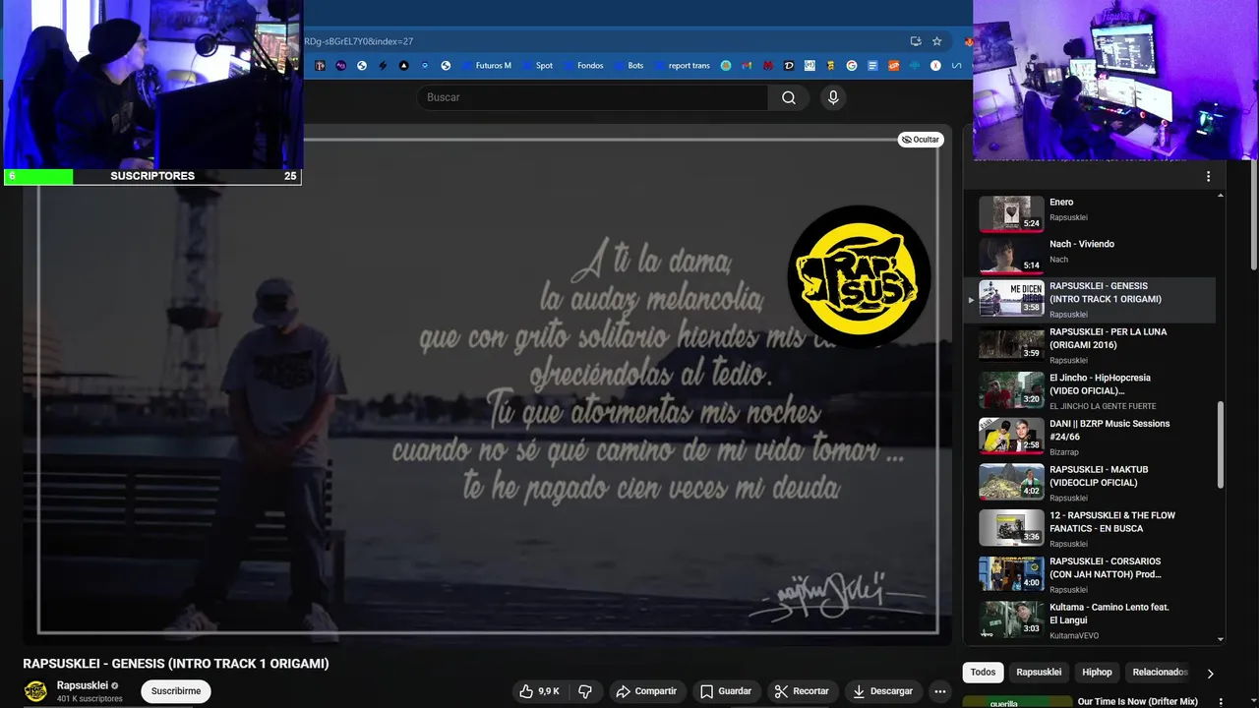Open the Bots bookmark folder
The image size is (1259, 708).
[628, 66]
